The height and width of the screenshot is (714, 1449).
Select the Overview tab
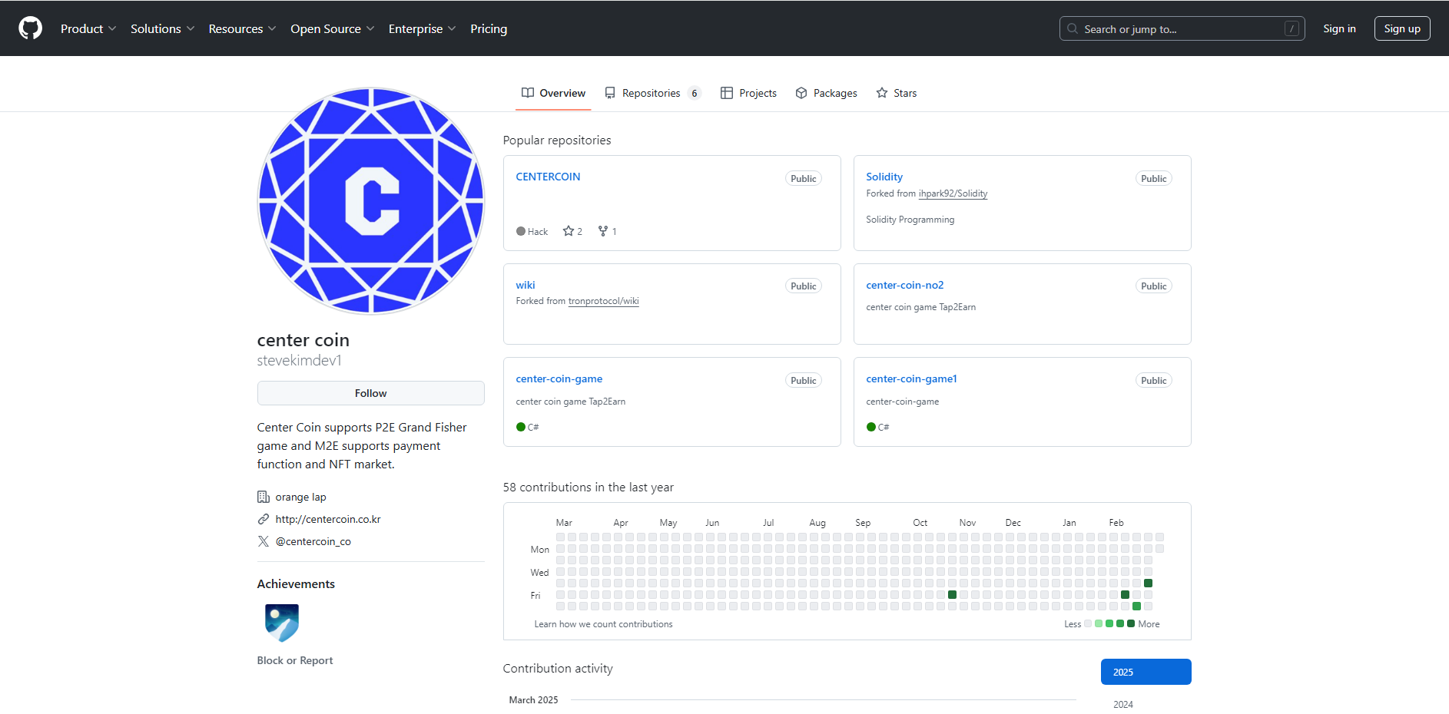pos(553,93)
